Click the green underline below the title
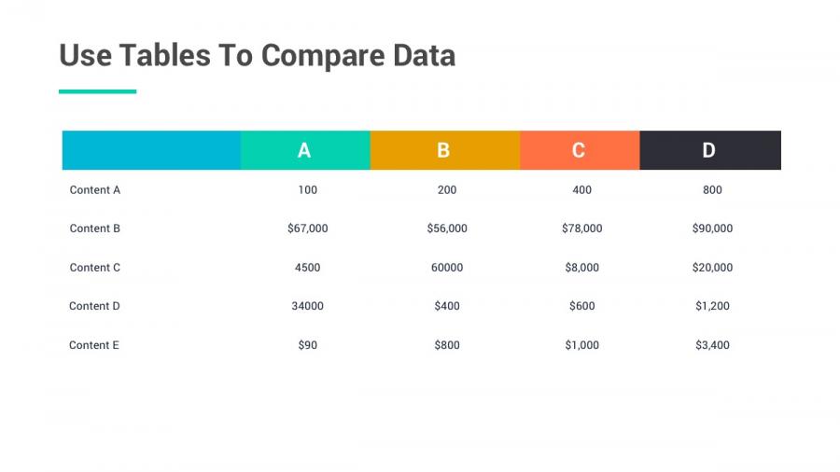 point(98,91)
